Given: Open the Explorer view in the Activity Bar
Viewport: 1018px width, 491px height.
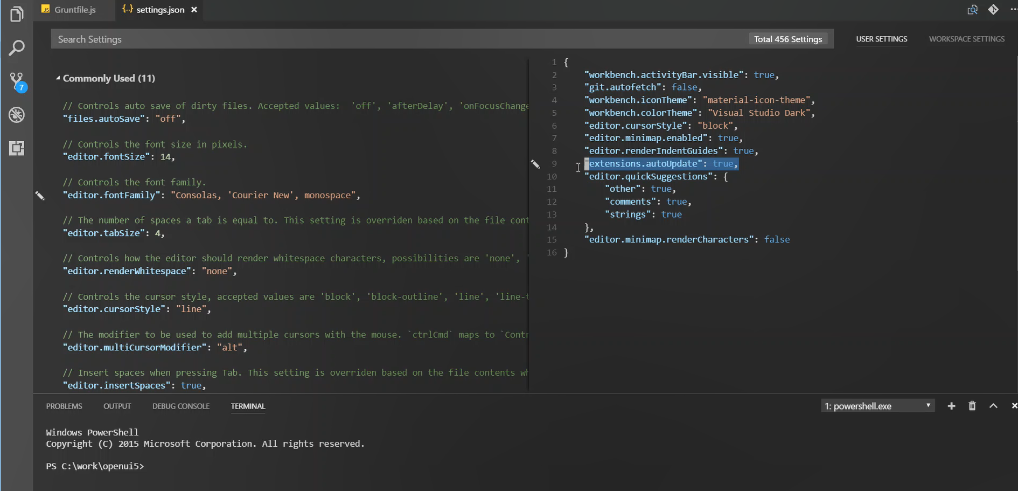Looking at the screenshot, I should pyautogui.click(x=17, y=14).
